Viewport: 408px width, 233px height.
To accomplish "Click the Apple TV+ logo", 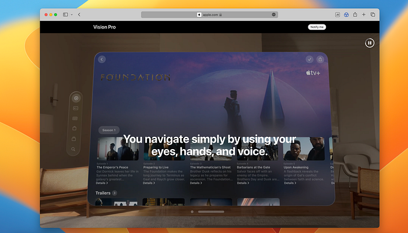I will click(313, 73).
